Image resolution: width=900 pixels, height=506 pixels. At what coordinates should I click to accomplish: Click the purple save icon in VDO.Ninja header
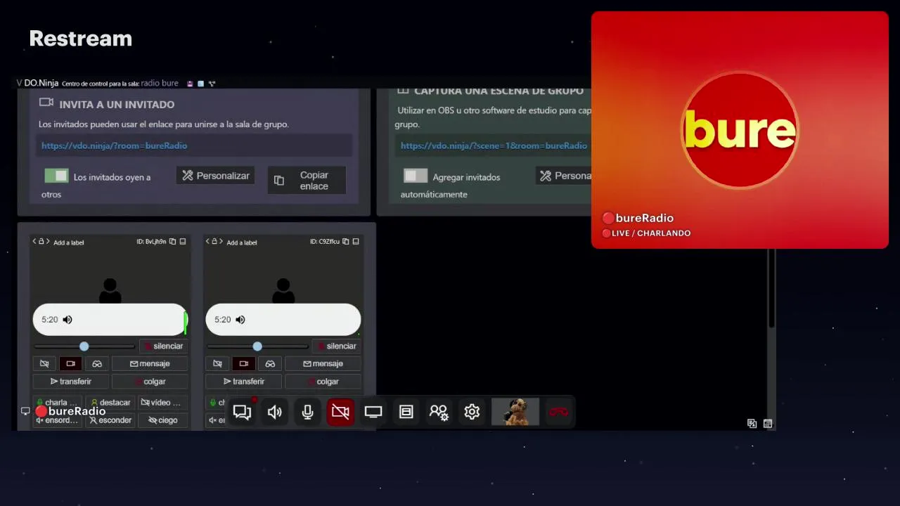click(190, 84)
